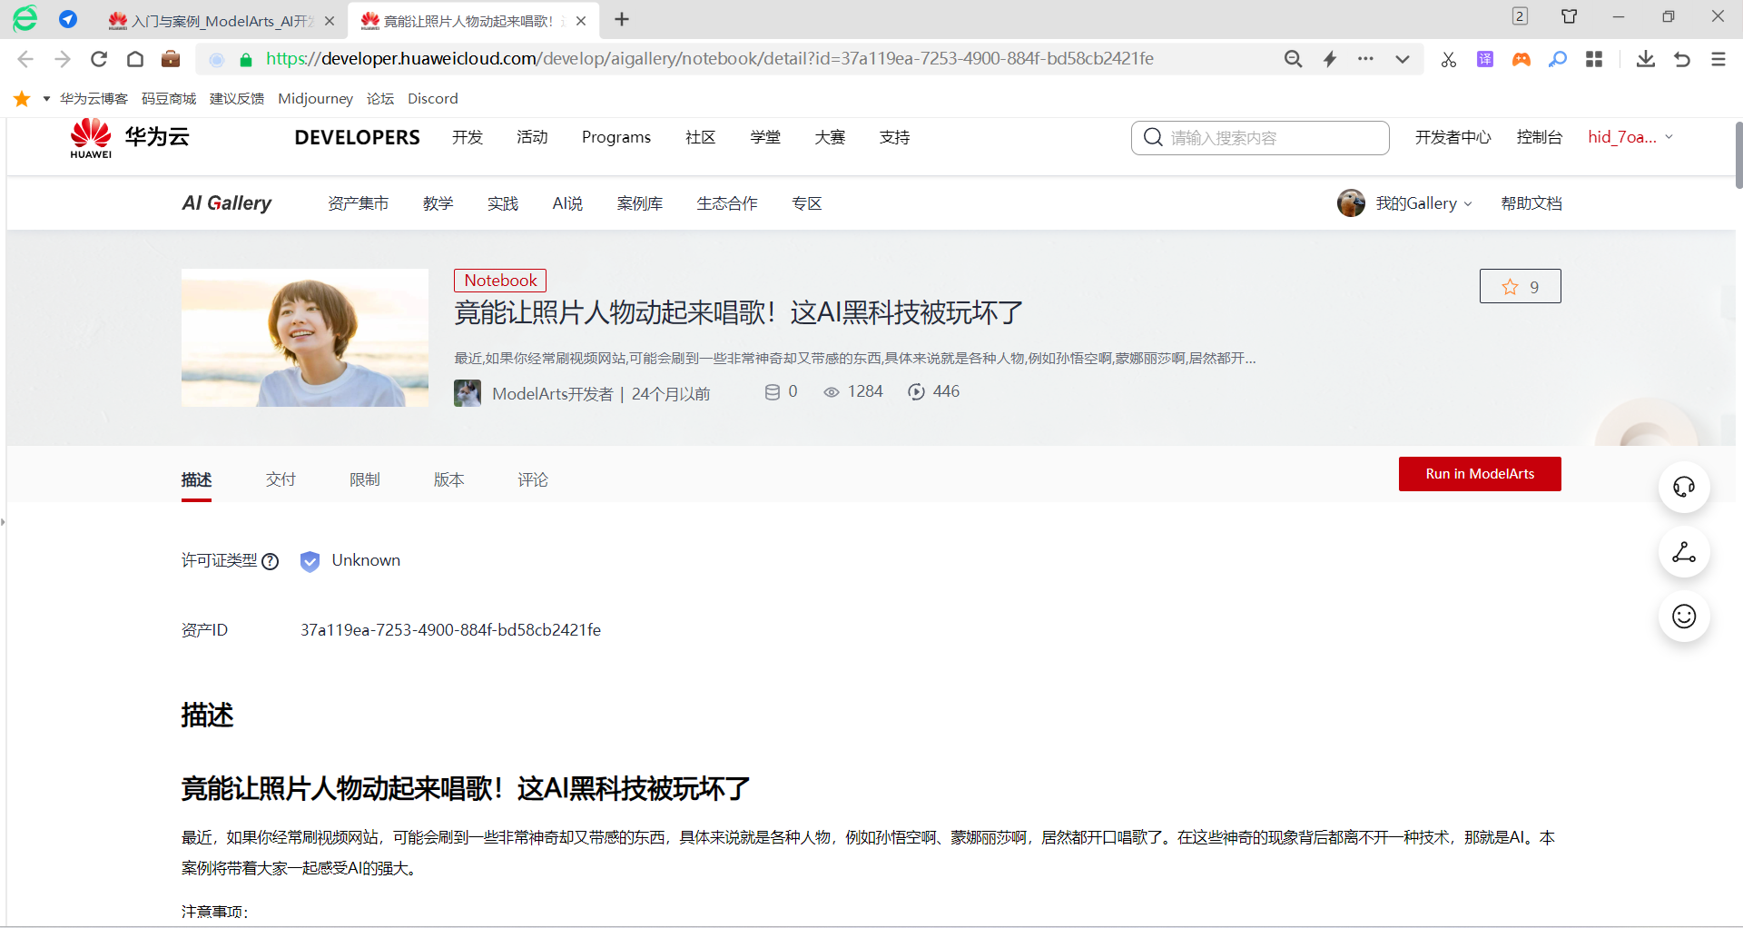The width and height of the screenshot is (1743, 928).
Task: Click the blue search extension icon
Action: (x=1558, y=59)
